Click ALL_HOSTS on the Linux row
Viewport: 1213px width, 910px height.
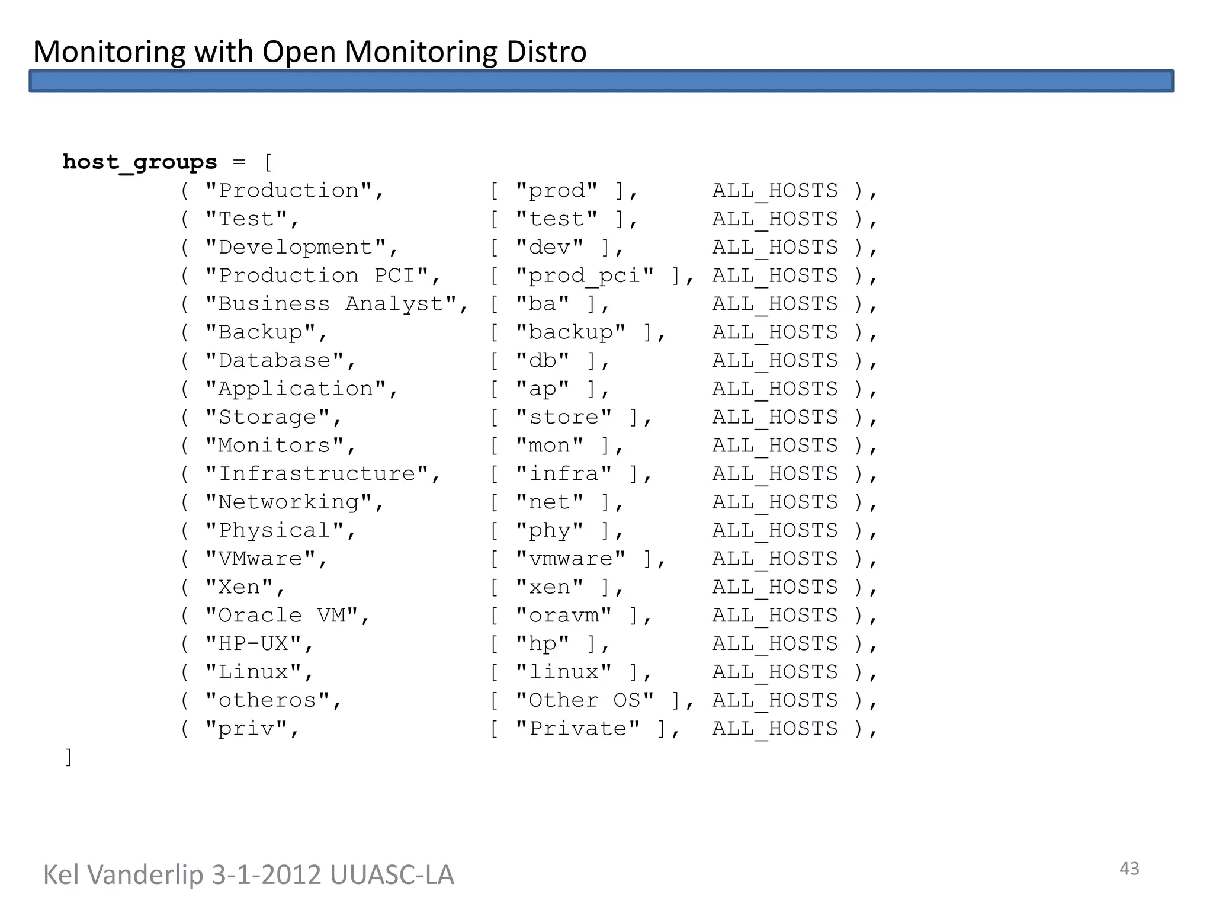click(x=775, y=672)
